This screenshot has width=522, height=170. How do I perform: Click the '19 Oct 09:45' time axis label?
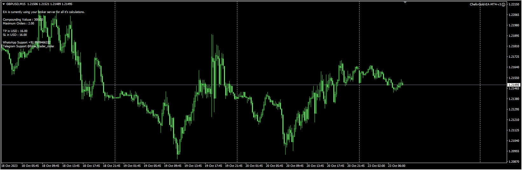point(173,166)
